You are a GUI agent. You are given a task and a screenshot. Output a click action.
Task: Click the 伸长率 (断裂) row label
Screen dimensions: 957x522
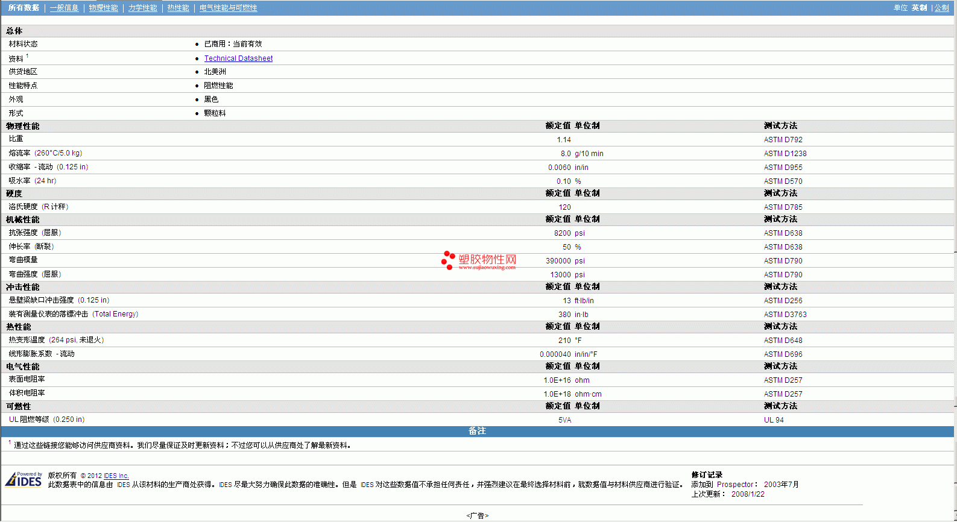(31, 247)
